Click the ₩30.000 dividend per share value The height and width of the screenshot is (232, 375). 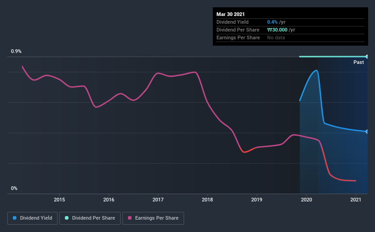(277, 30)
